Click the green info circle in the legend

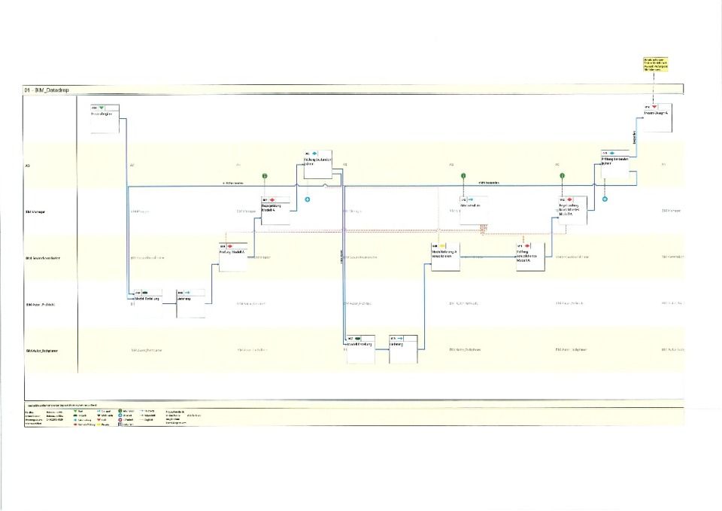pos(120,411)
